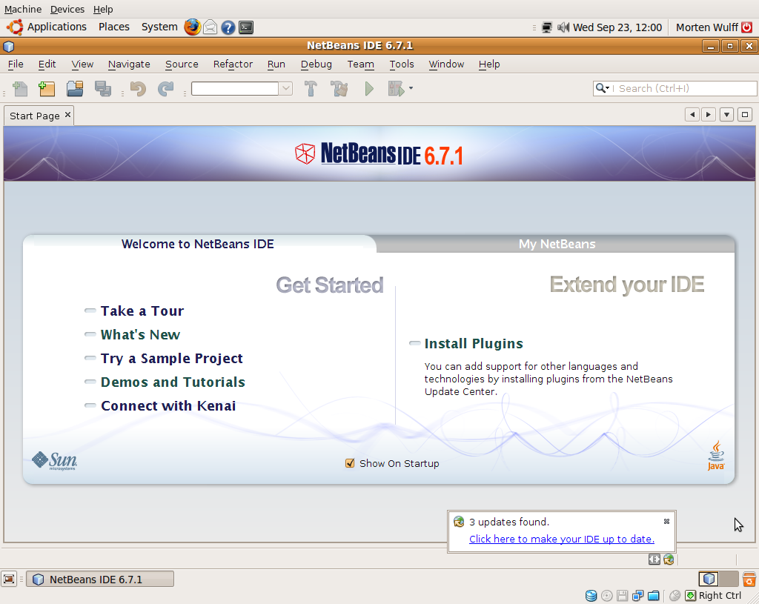Click the Open Project toolbar icon
Image resolution: width=759 pixels, height=604 pixels.
(x=75, y=89)
